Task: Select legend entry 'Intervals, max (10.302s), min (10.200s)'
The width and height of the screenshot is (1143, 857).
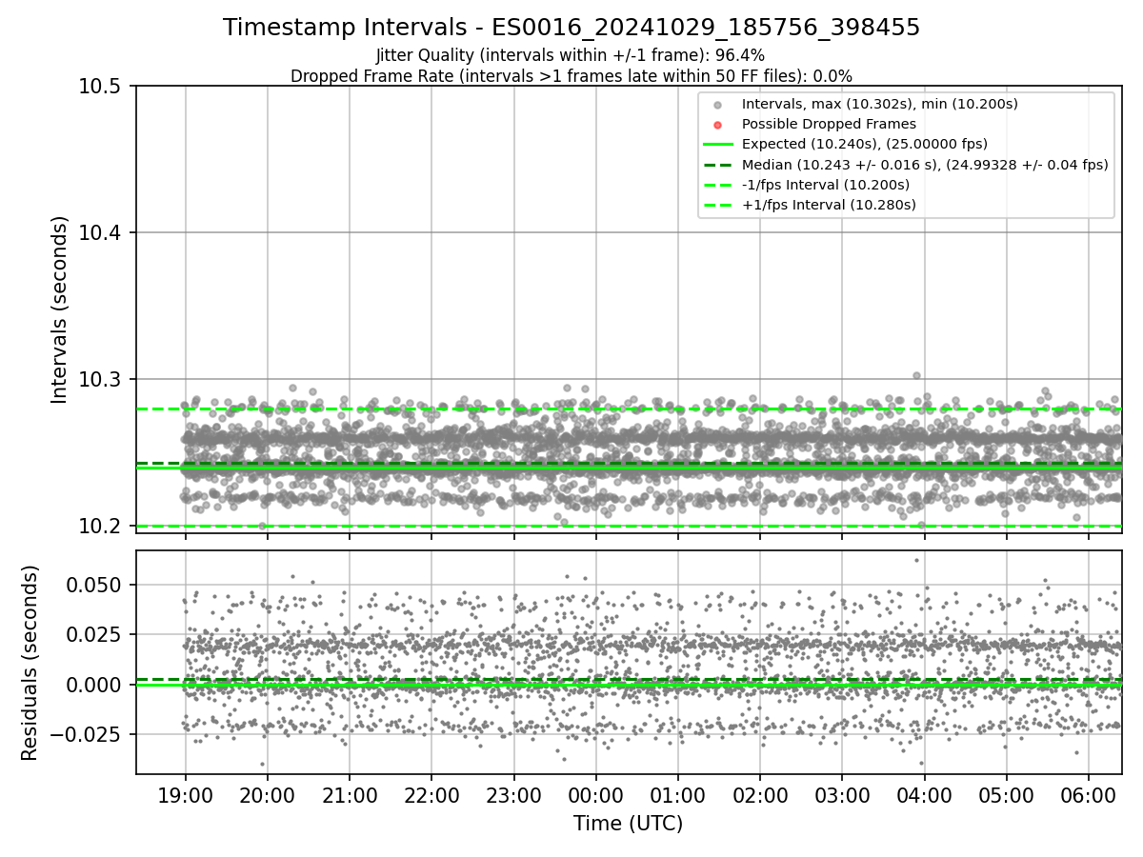Action: (880, 104)
